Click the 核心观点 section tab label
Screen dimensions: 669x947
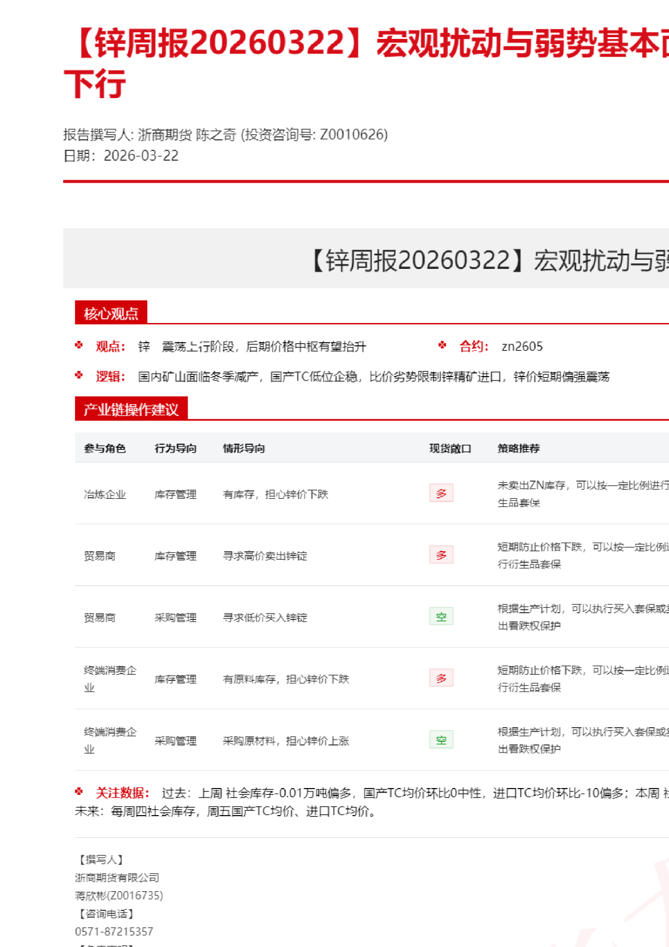coord(111,313)
